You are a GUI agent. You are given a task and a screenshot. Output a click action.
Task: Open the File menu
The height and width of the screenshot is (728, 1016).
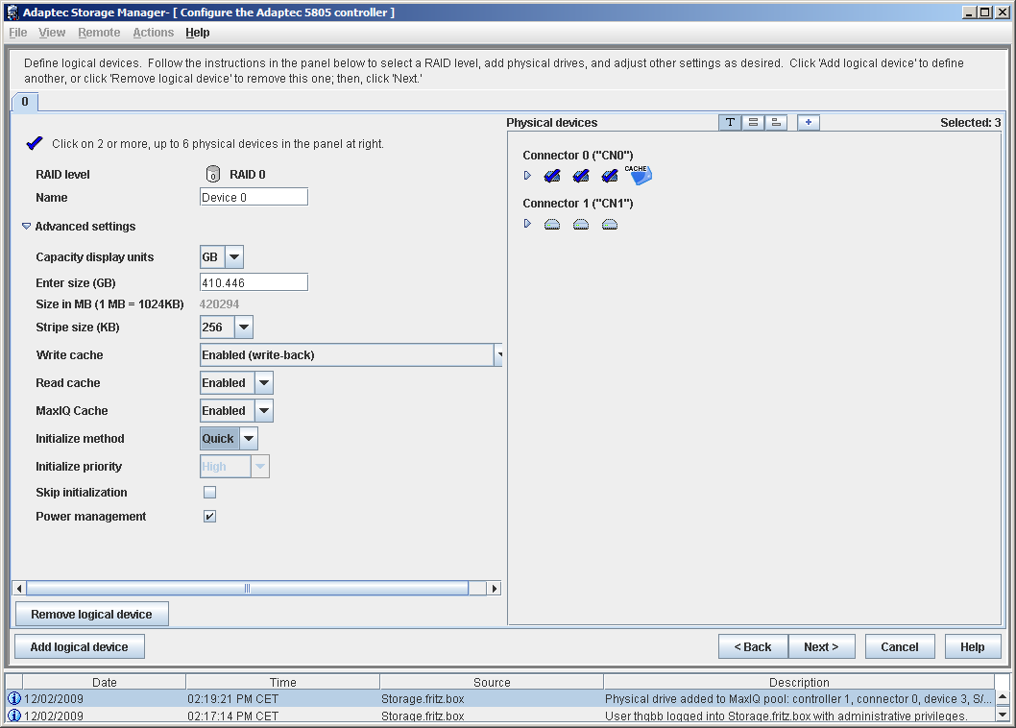tap(18, 33)
